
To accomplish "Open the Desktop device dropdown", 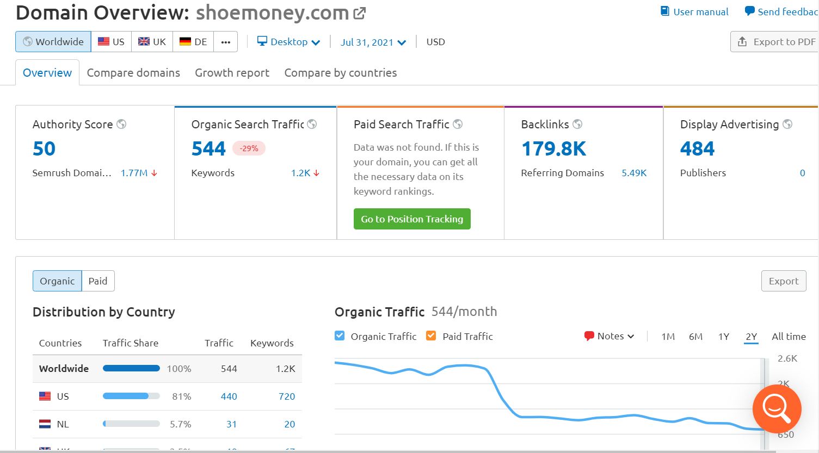I will [288, 42].
